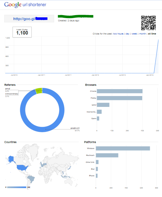Show clicks for past two hours
Viewport: 162px width, 197px height.
coord(118,34)
